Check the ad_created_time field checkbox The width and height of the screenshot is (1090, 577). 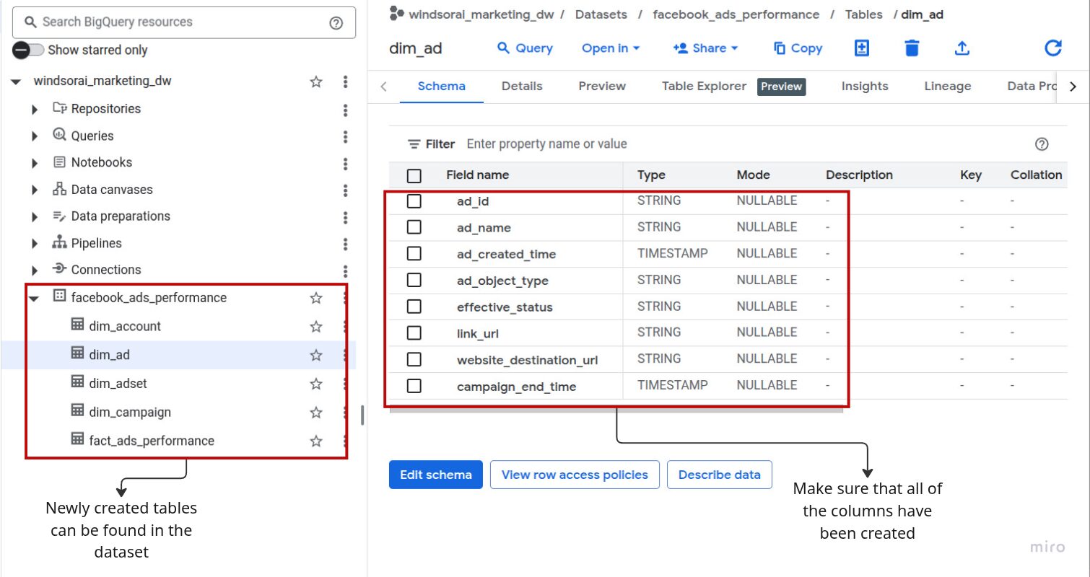pos(414,254)
